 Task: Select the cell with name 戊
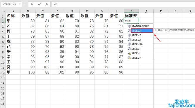coord(13,41)
